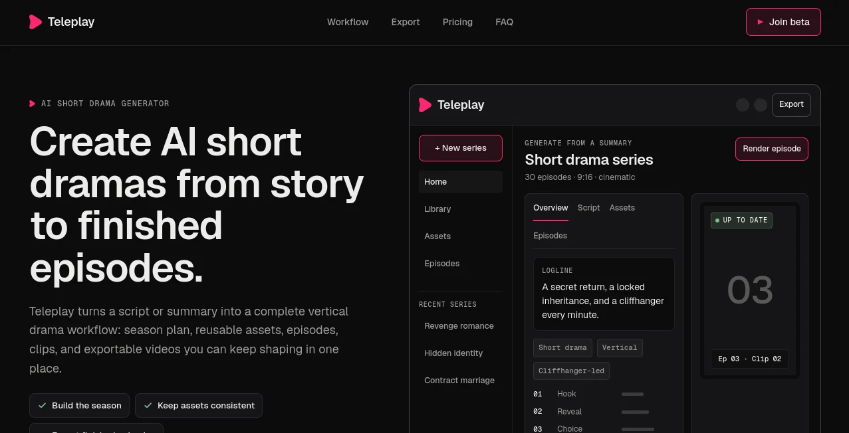
Task: Open the FAQ navigation link
Action: [505, 22]
